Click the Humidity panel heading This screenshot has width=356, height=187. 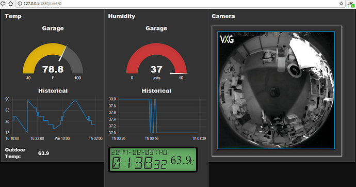[x=121, y=17]
